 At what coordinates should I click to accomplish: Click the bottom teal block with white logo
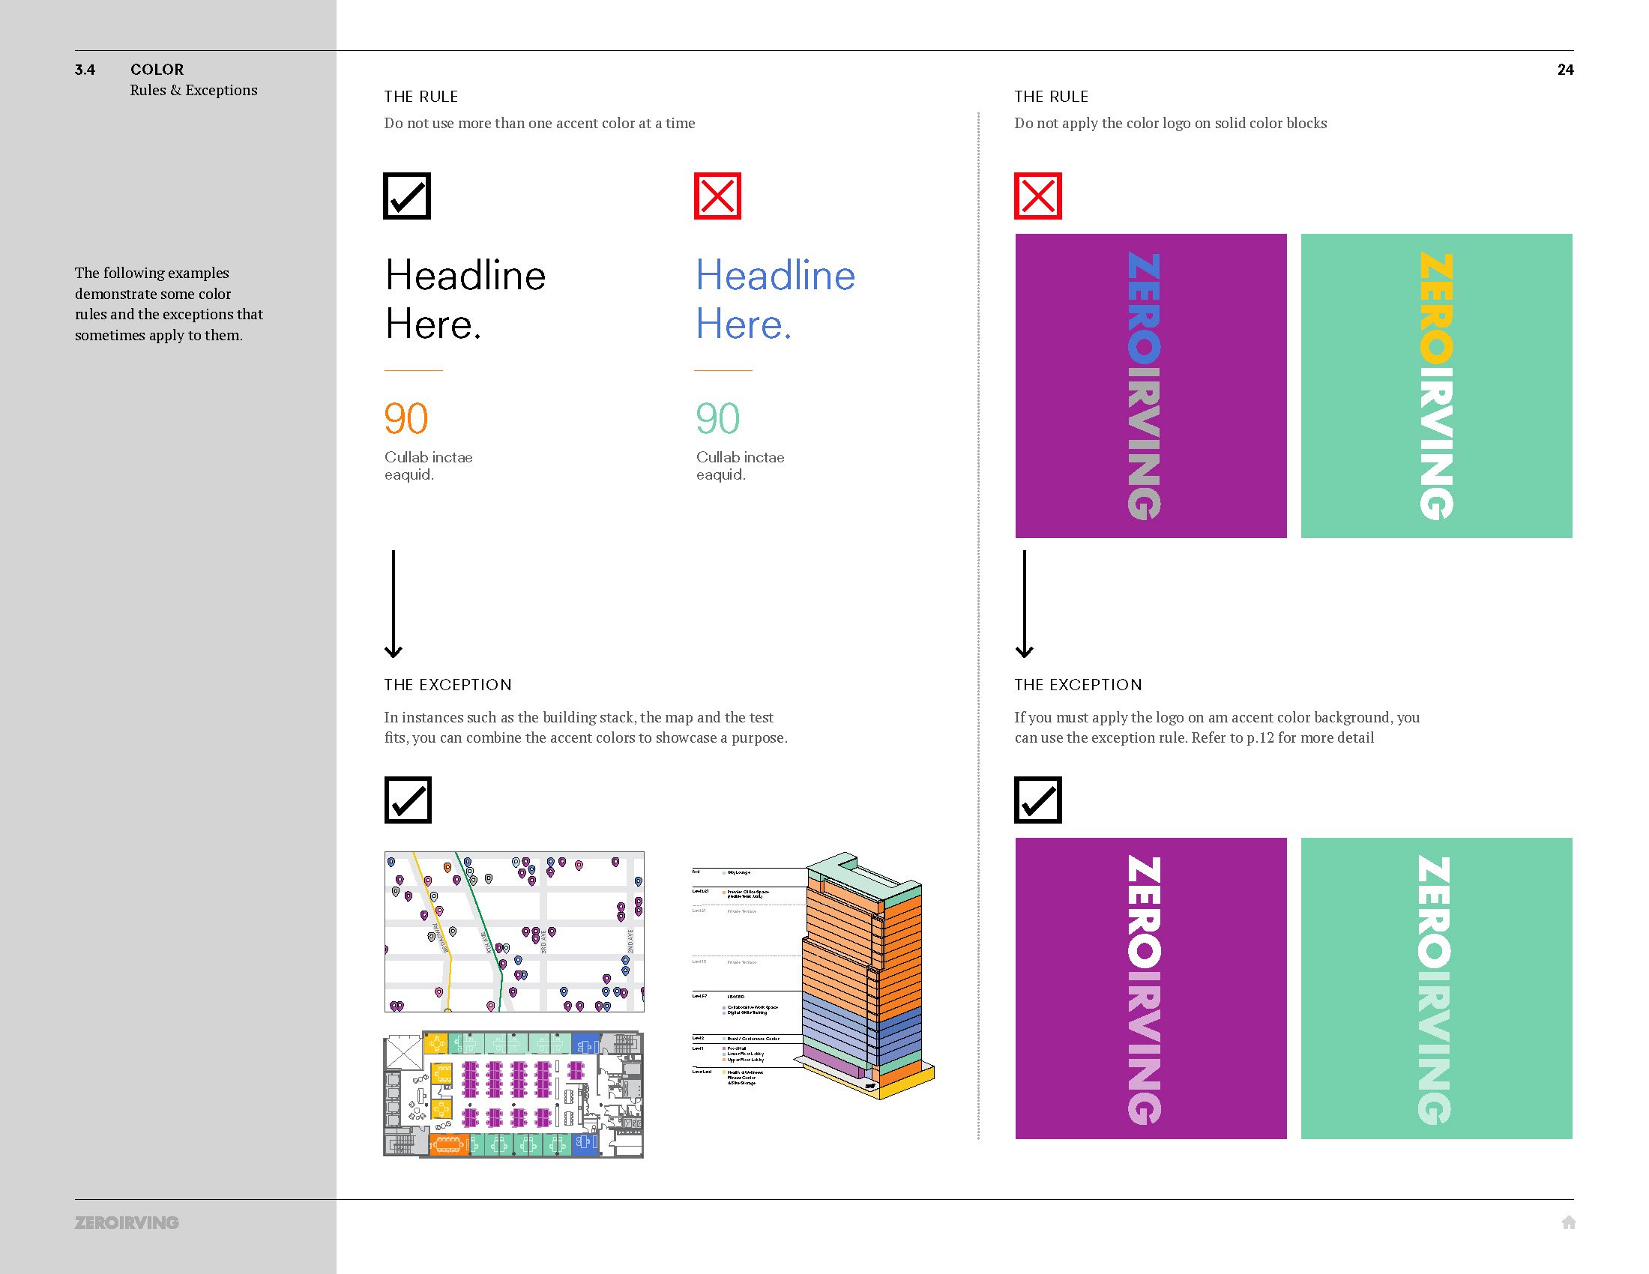[1436, 988]
